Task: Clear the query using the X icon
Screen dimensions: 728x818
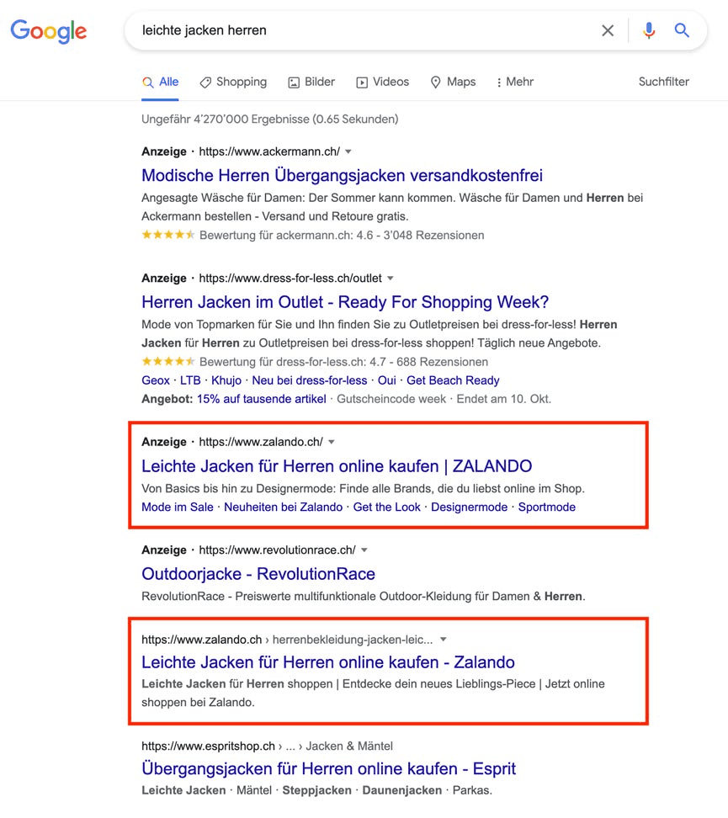Action: [x=608, y=29]
